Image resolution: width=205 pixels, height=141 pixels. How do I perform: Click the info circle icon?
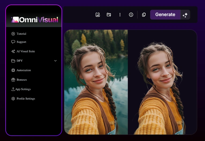tap(131, 15)
